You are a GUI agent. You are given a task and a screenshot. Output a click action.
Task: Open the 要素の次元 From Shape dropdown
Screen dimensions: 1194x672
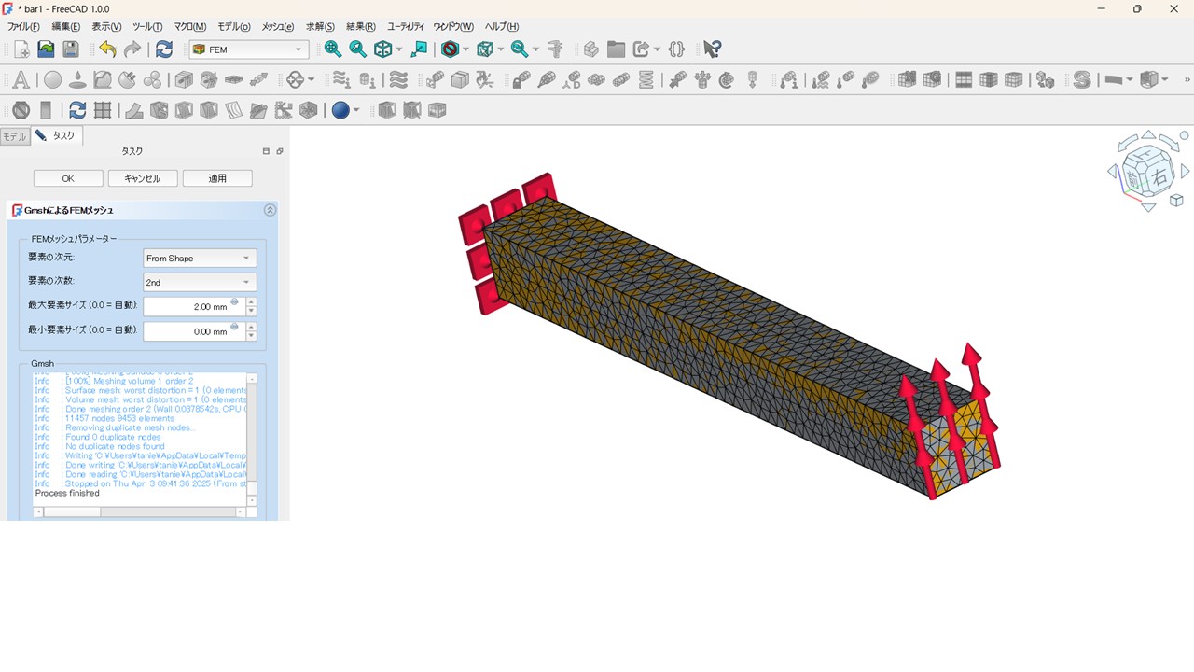pyautogui.click(x=200, y=259)
